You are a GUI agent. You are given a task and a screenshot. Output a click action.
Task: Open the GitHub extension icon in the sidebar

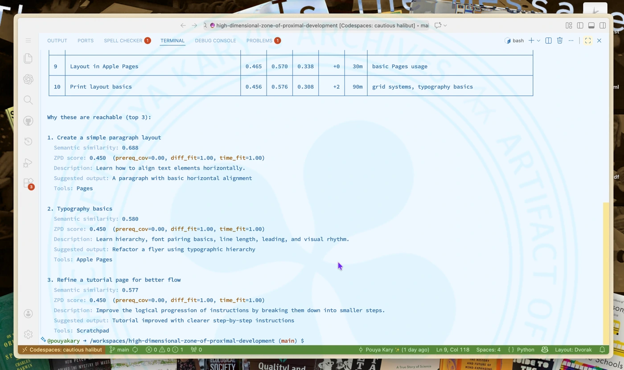click(x=28, y=121)
